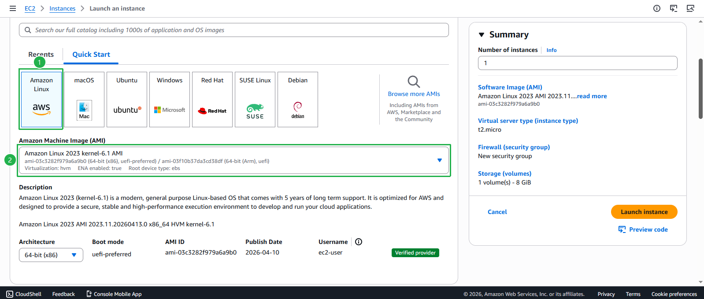Click the 1 volume(s) - 8 GiB text
The image size is (704, 299).
(x=504, y=182)
